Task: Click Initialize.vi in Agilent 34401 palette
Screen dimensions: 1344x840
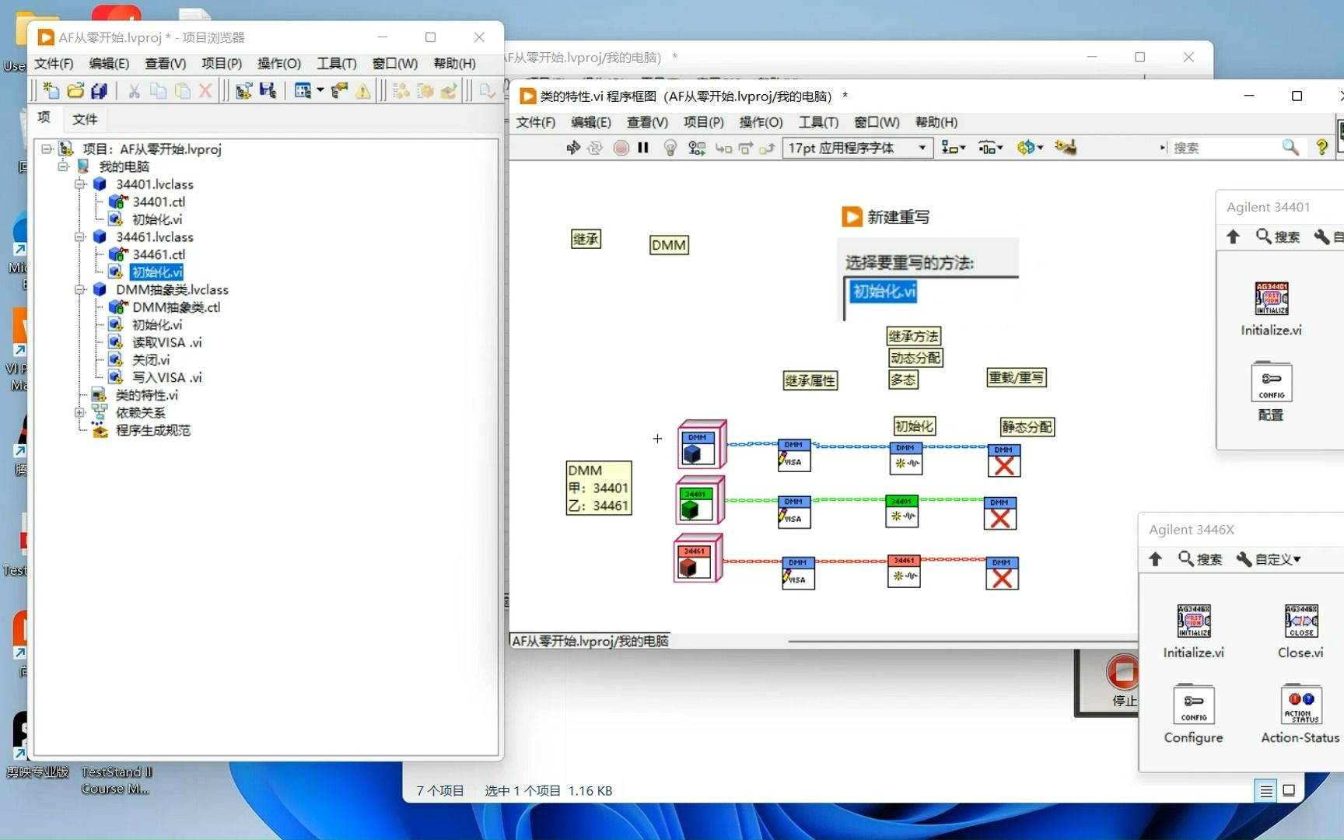Action: point(1271,309)
